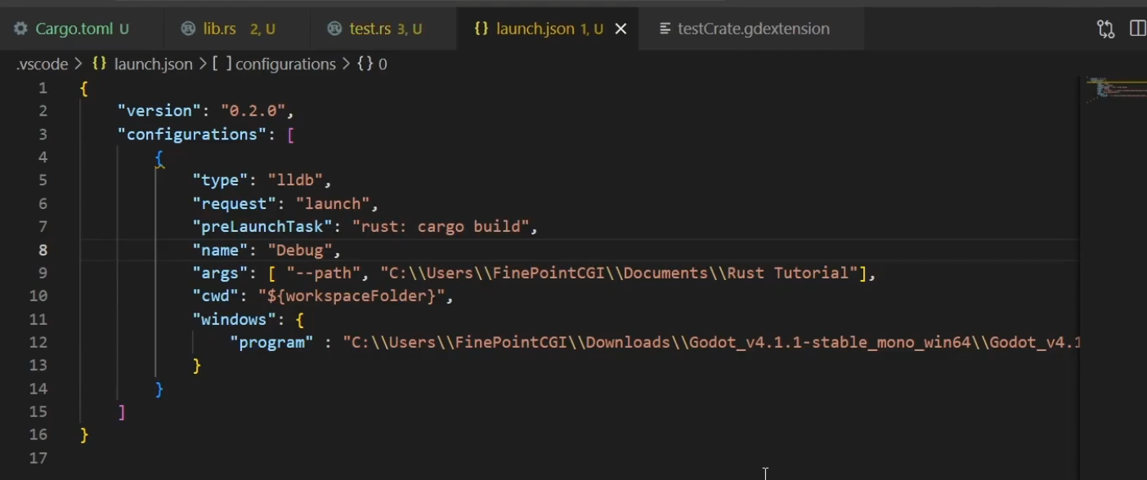
Task: Click the braces icon beside launch.json breadcrumb
Action: (100, 64)
